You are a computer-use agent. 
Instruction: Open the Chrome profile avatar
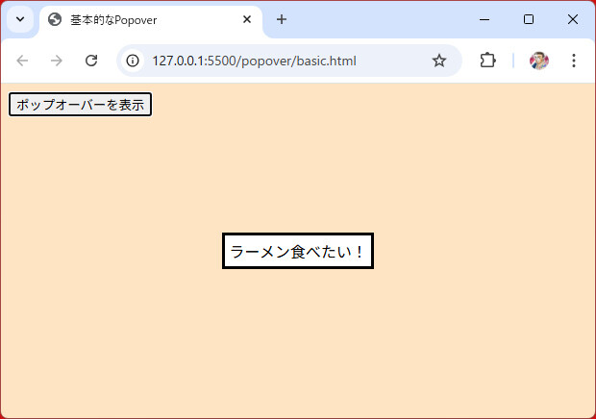[539, 61]
